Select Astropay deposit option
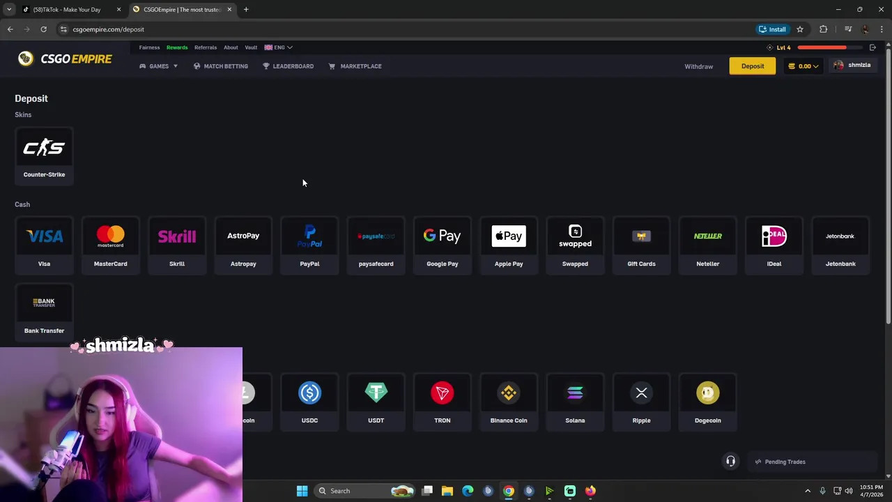Image resolution: width=892 pixels, height=502 pixels. pyautogui.click(x=243, y=245)
